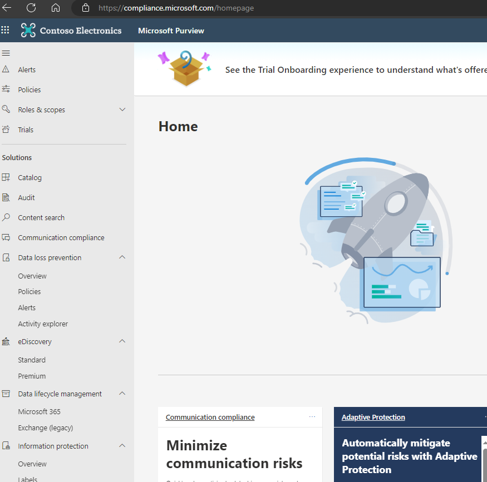Click the eDiscovery courthouse icon

point(6,341)
